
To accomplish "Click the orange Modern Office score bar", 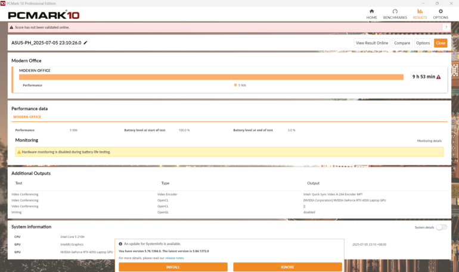I will click(x=211, y=77).
